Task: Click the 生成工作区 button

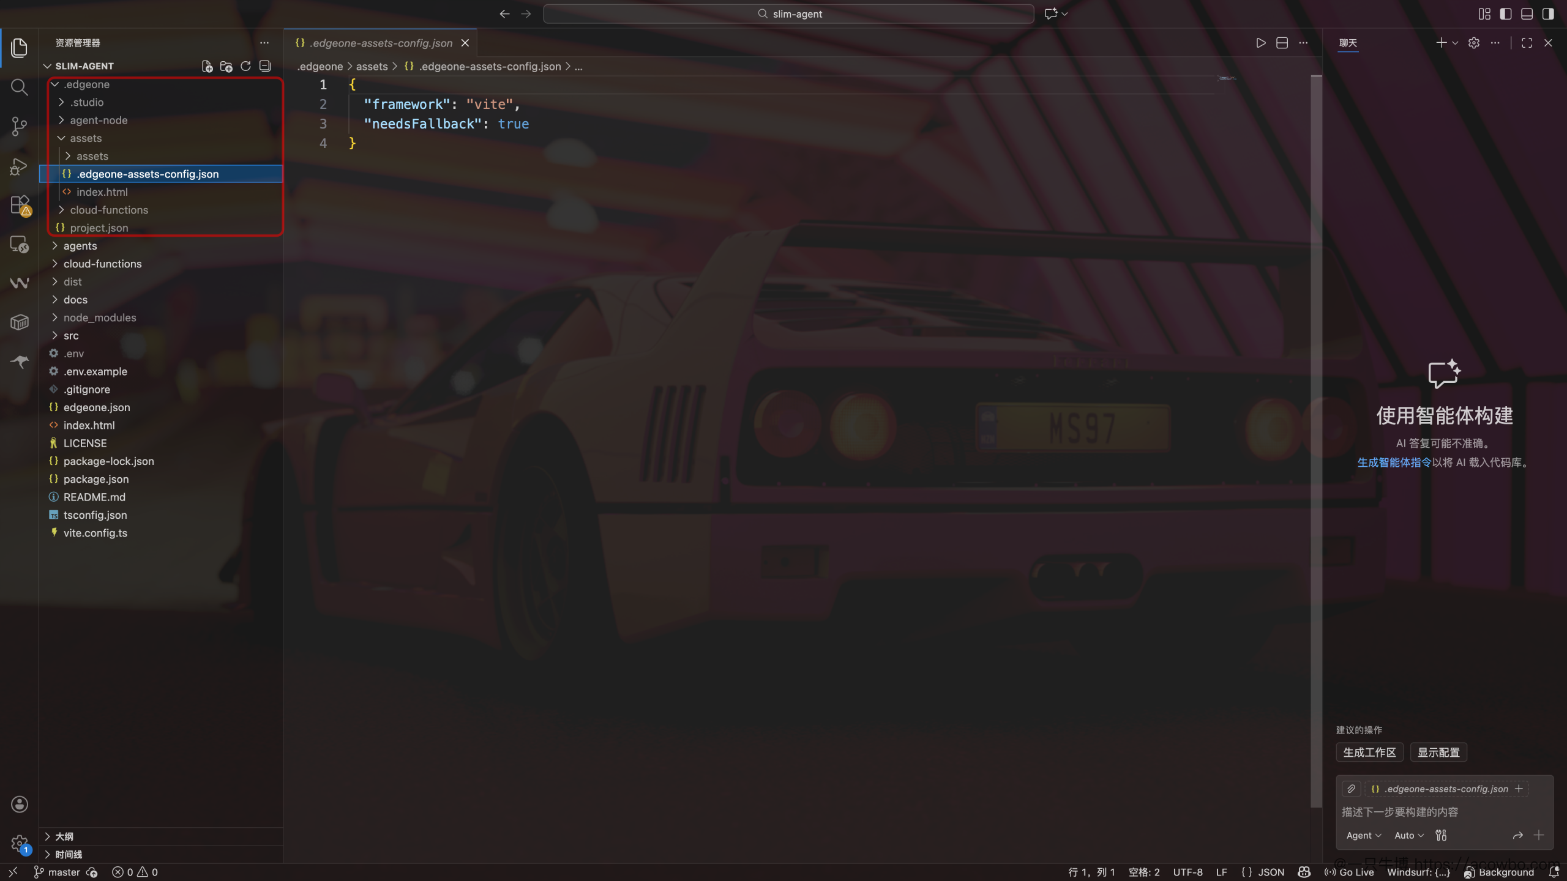Action: (x=1369, y=752)
